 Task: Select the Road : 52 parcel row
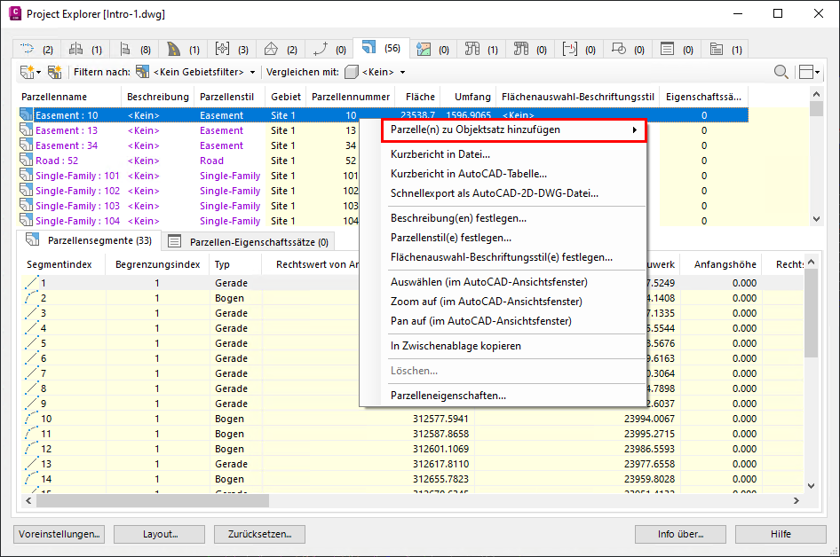(189, 161)
